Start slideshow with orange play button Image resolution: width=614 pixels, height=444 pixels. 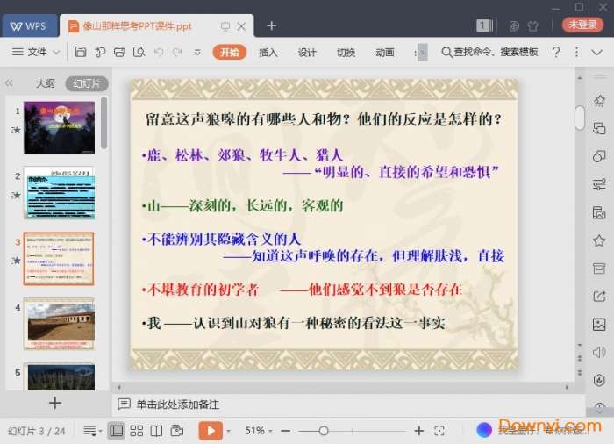point(210,431)
